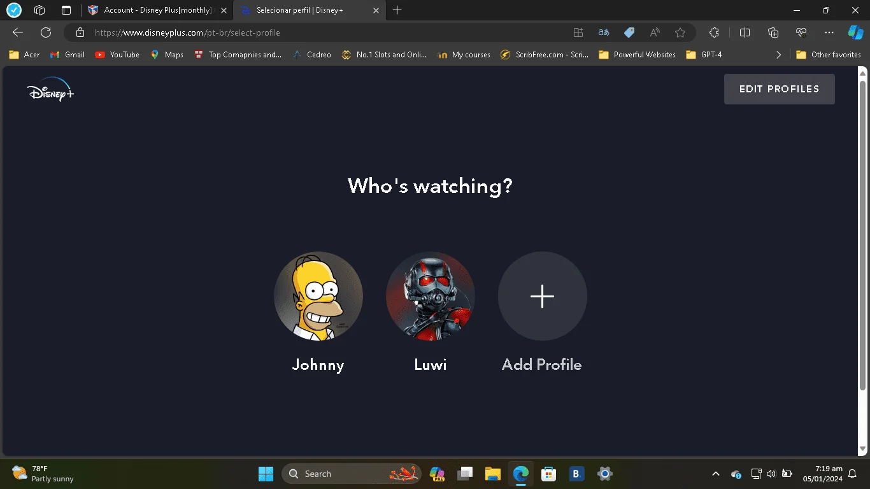Switch to Account - Disney Plus tab

pyautogui.click(x=157, y=10)
